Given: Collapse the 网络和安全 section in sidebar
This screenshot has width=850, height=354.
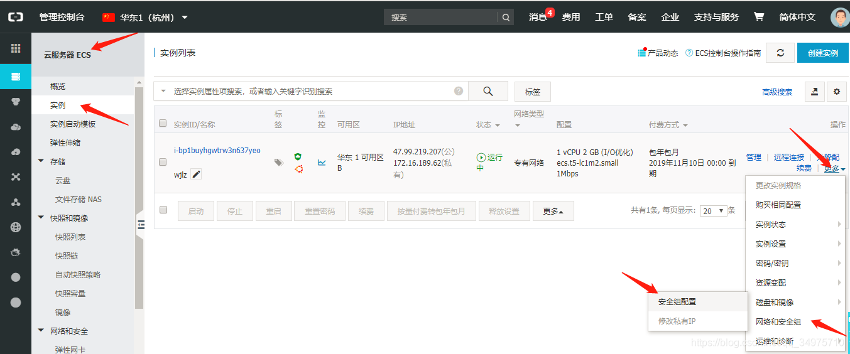Looking at the screenshot, I should click(41, 331).
